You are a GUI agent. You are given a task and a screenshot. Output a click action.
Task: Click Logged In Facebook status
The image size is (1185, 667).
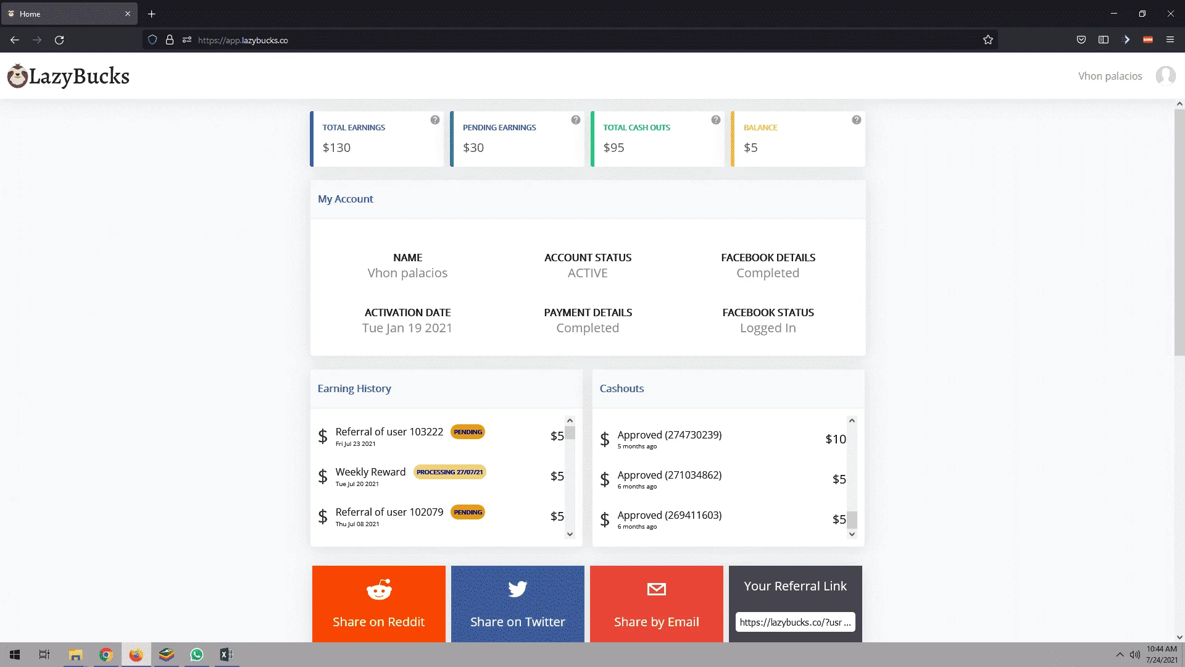(x=768, y=328)
